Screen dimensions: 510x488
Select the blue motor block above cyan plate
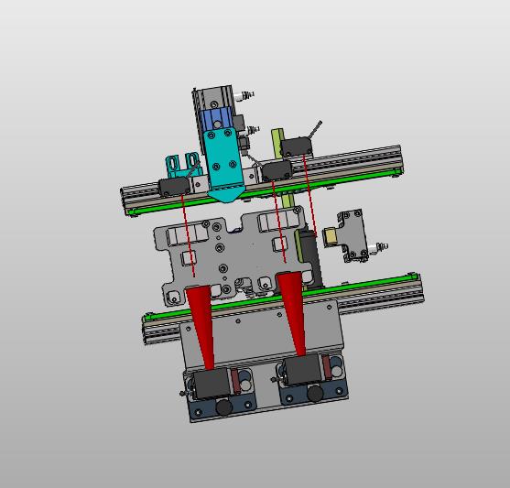(x=217, y=120)
